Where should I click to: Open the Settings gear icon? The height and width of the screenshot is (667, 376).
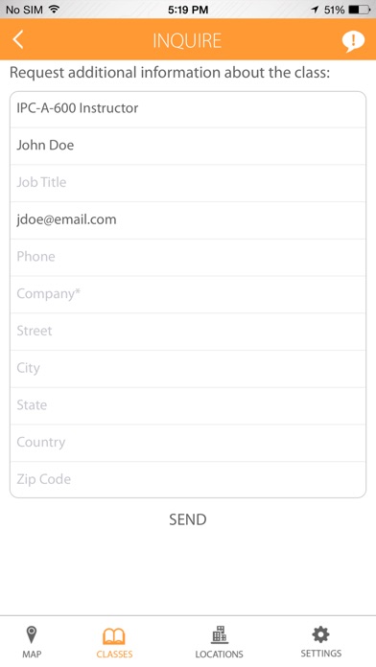pyautogui.click(x=320, y=634)
